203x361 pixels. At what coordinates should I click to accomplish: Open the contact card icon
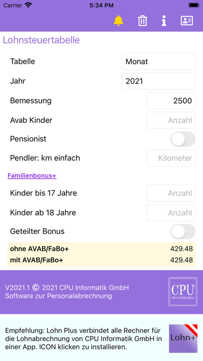[x=186, y=21]
